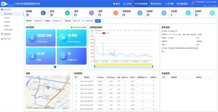Select 站点可视化 in sidebar

[12, 14]
